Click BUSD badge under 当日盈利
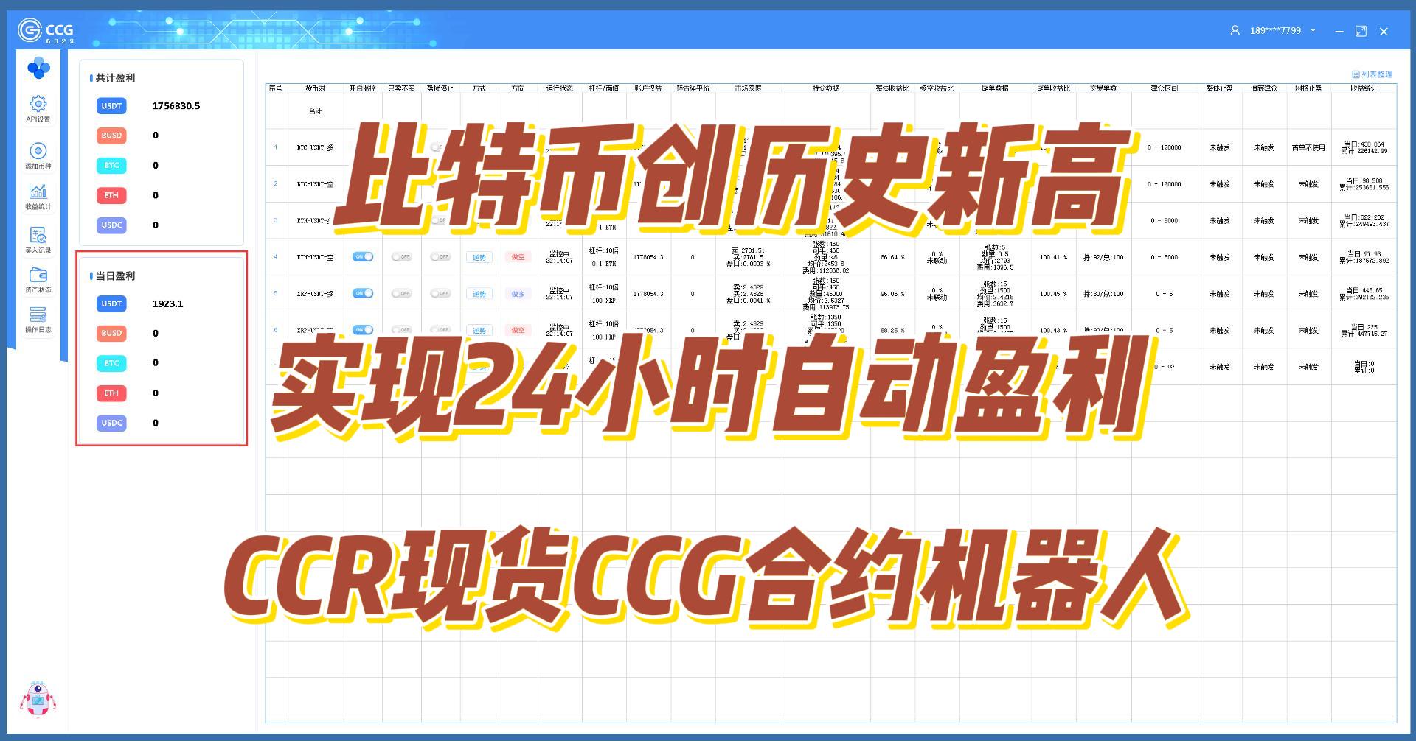The image size is (1416, 741). coord(111,333)
